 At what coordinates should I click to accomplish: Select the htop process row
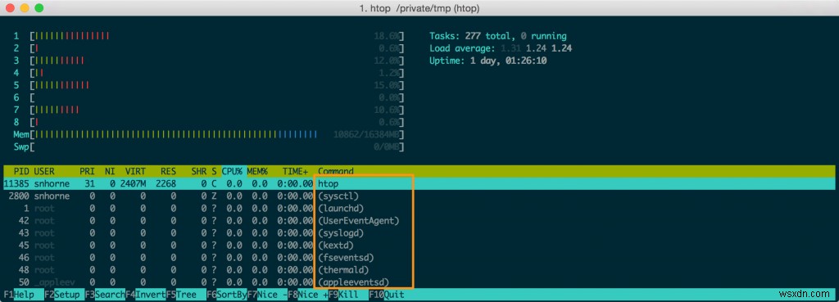coord(419,184)
